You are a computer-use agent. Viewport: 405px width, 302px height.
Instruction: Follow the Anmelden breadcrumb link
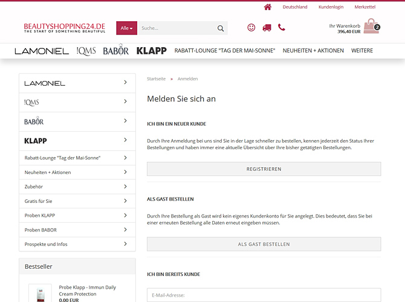pyautogui.click(x=187, y=79)
